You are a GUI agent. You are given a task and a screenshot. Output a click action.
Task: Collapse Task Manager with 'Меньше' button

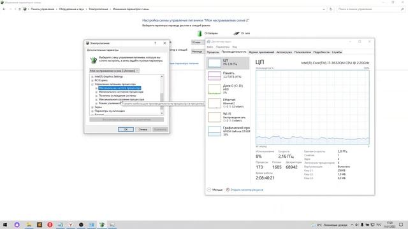215,190
